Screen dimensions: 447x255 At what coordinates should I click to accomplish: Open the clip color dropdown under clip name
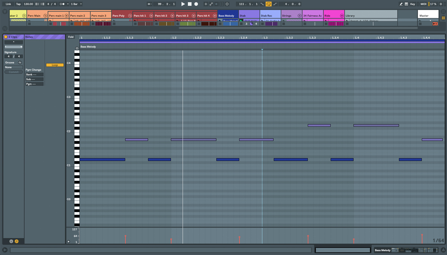[13, 47]
